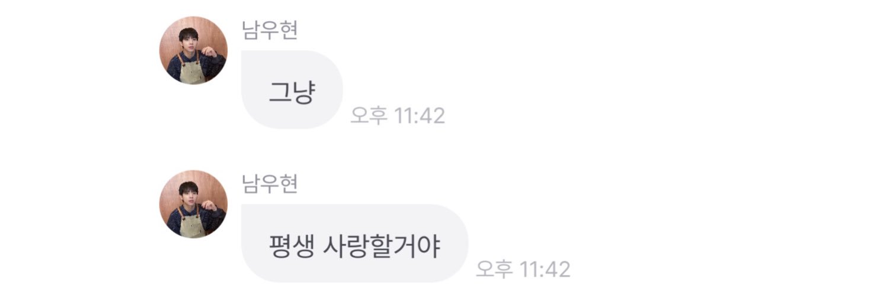Click the timestamp next to 그냥 message
This screenshot has width=889, height=295.
point(398,115)
